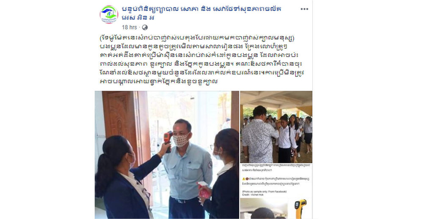Click the Khmer post text paragraph

[200, 60]
